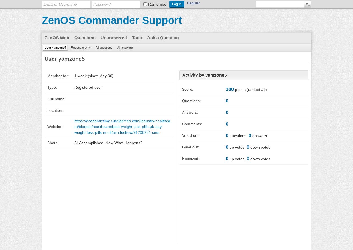353x250 pixels.
Task: Click the 'Questions:' activity label
Action: (191, 101)
